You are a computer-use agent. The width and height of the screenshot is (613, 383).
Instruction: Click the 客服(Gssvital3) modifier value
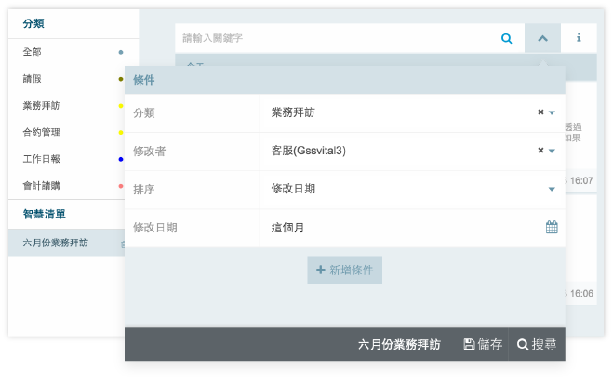[309, 151]
